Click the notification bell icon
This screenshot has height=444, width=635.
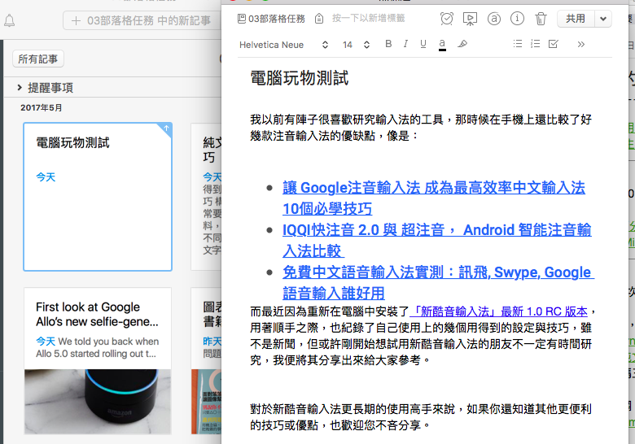click(x=9, y=20)
